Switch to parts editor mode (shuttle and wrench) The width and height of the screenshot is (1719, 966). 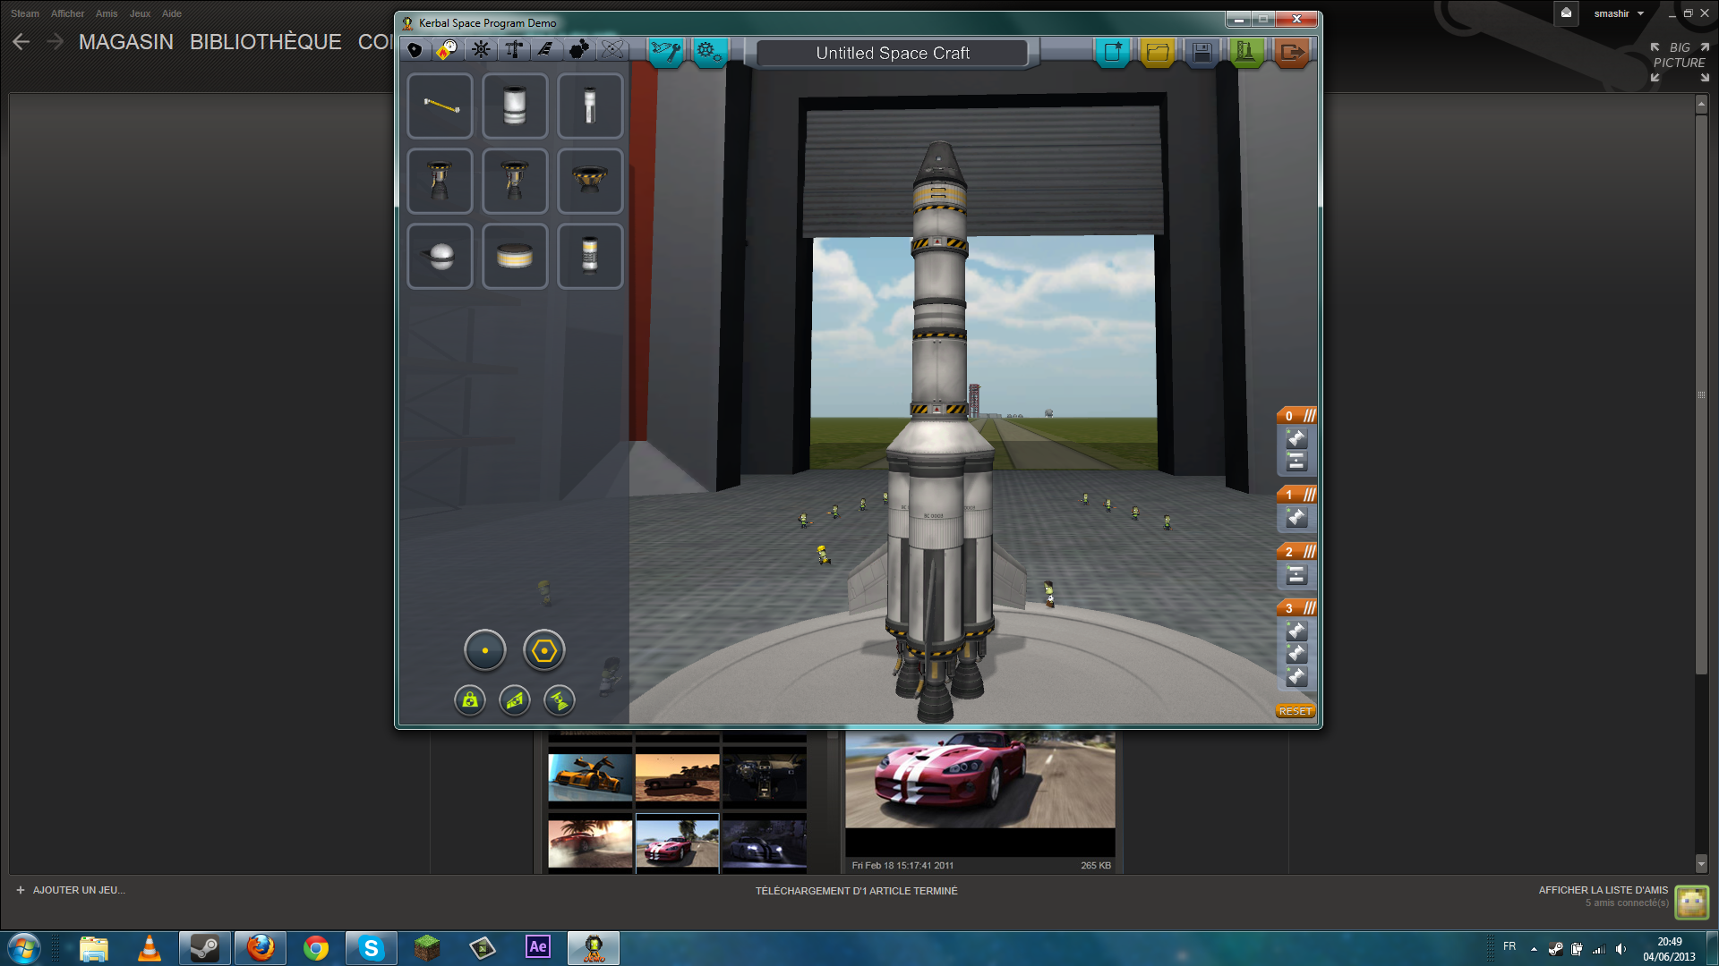(665, 52)
